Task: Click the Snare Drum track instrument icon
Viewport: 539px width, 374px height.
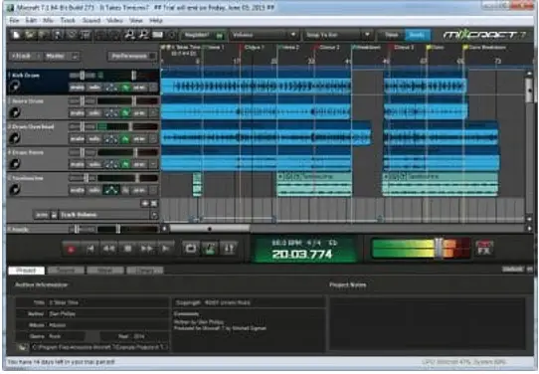Action: click(15, 112)
